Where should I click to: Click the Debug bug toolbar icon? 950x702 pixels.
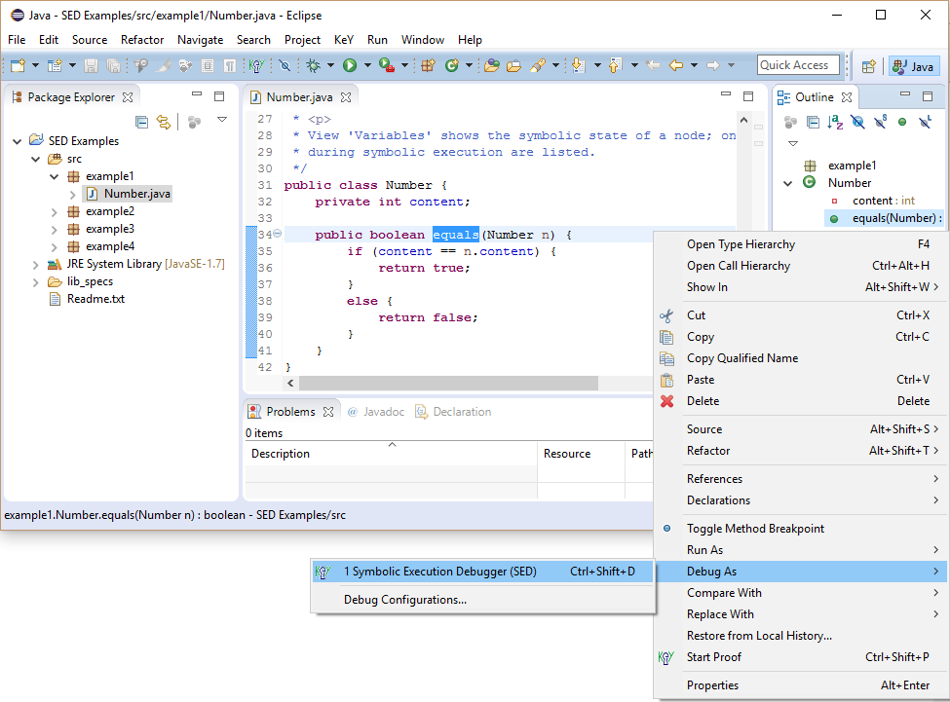(x=313, y=65)
